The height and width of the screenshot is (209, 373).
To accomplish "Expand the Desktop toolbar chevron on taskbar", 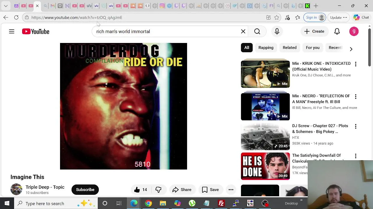I will tap(301, 200).
